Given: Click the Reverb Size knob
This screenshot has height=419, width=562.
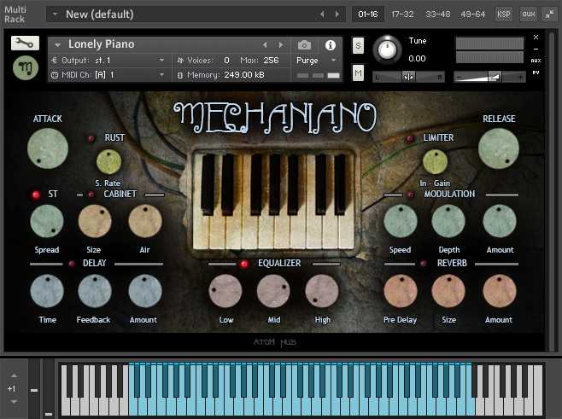Looking at the screenshot, I should [x=448, y=291].
